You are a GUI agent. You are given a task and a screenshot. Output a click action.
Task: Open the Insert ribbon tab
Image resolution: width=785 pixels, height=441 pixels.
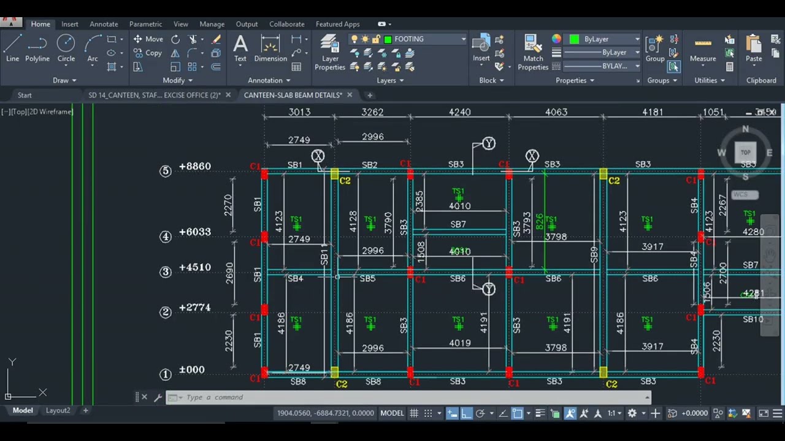tap(70, 24)
